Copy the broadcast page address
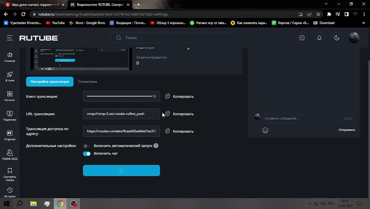Viewport: 370px width, 209px height. pyautogui.click(x=179, y=131)
